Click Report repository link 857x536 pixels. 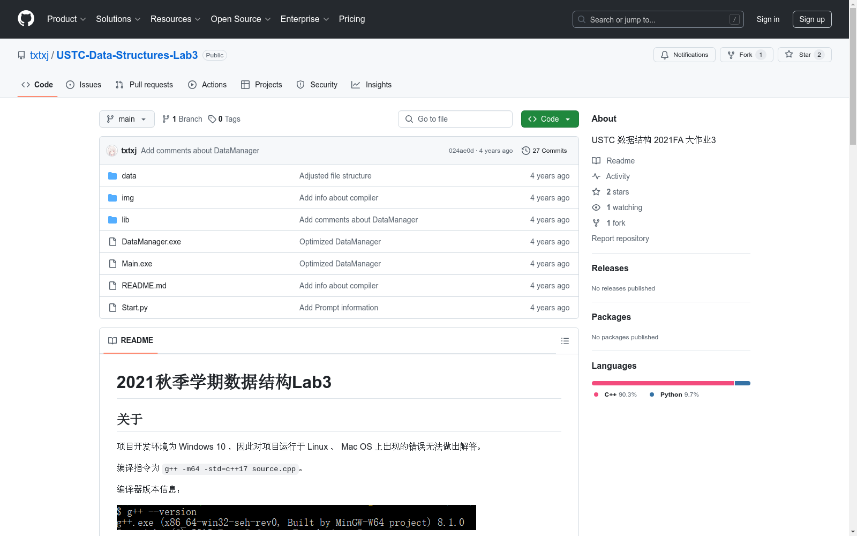(620, 239)
